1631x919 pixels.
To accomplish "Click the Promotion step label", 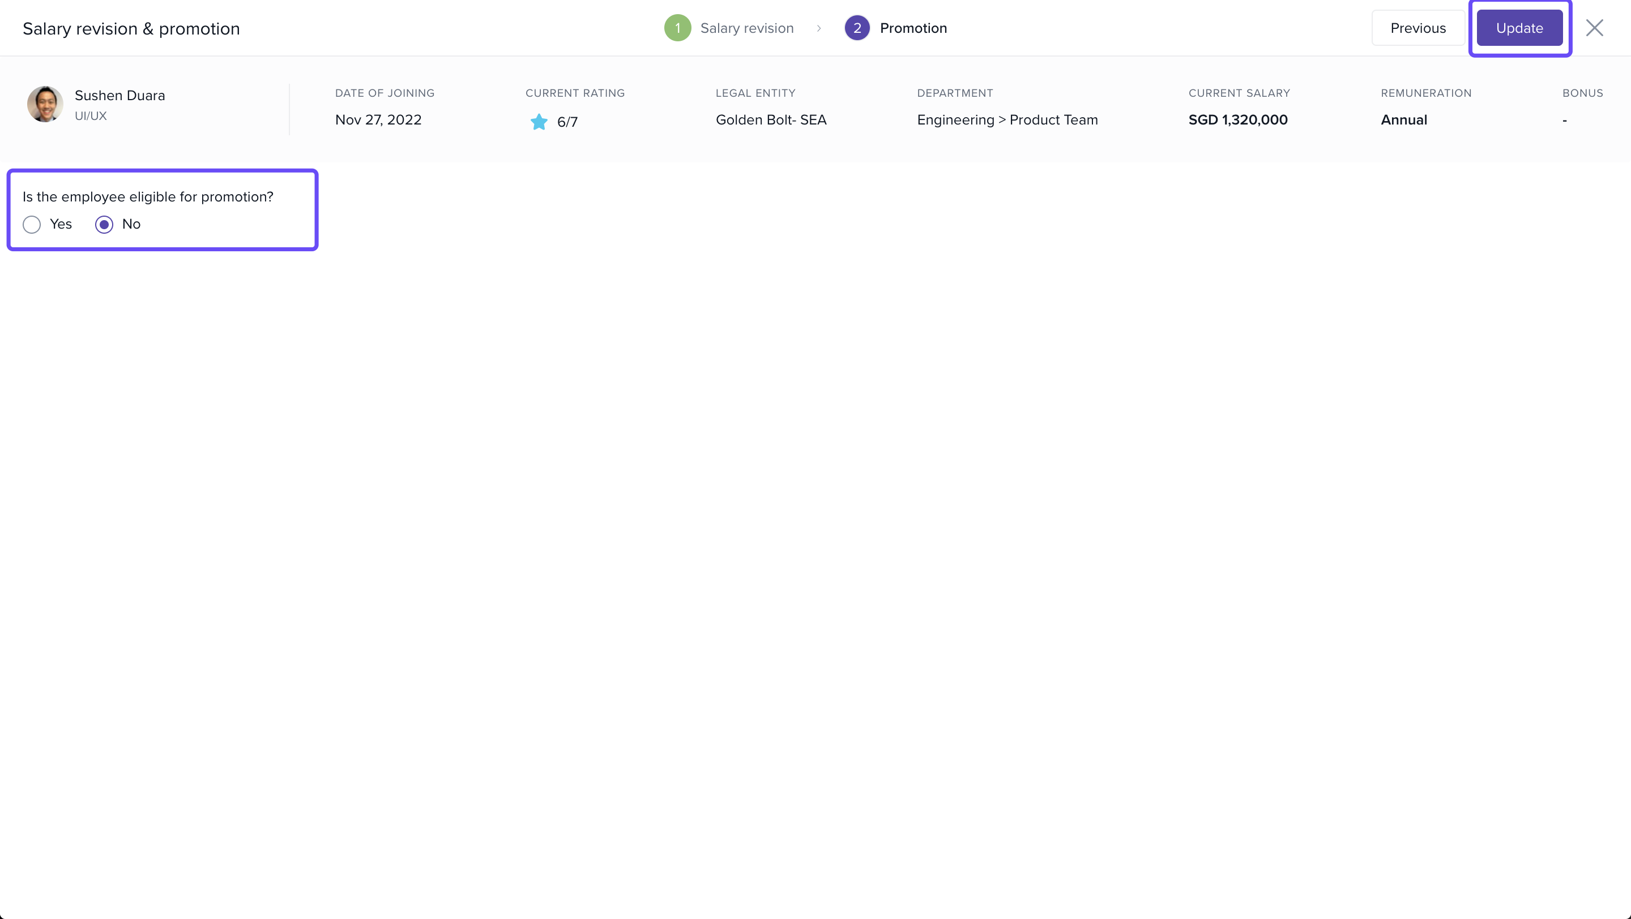I will (913, 28).
